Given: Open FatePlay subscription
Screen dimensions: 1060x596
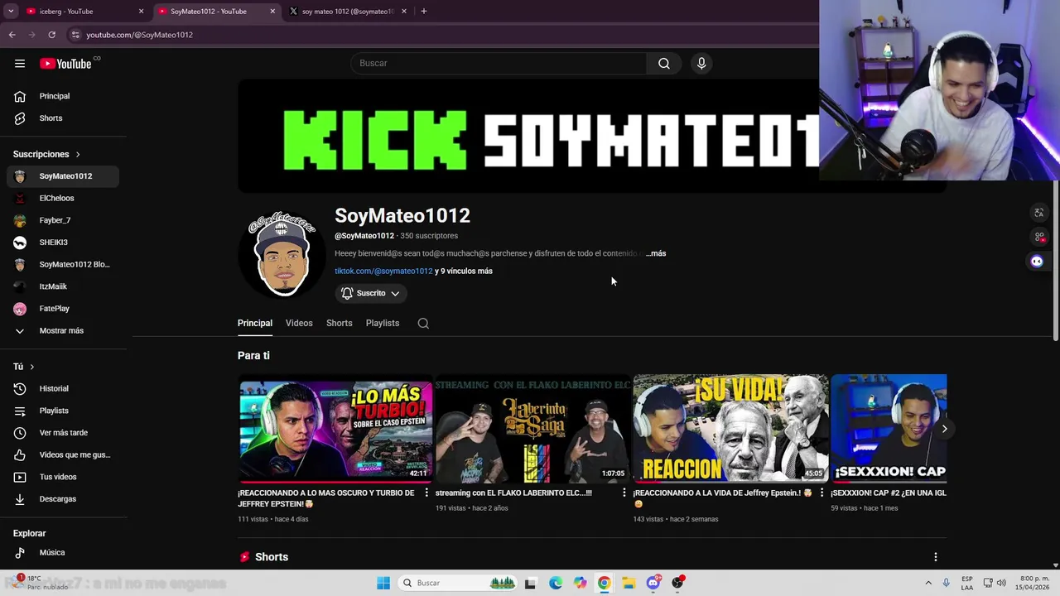Looking at the screenshot, I should 63,309.
